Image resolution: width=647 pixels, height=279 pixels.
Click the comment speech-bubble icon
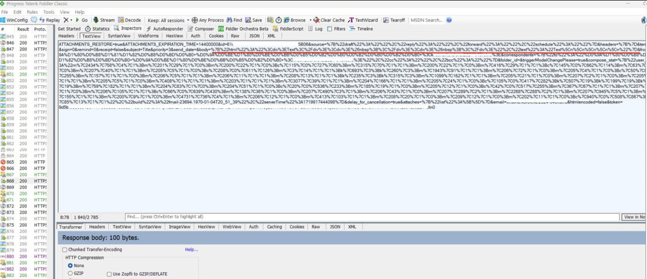(34, 20)
